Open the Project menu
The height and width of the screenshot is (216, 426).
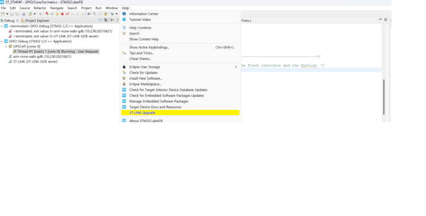(x=87, y=8)
